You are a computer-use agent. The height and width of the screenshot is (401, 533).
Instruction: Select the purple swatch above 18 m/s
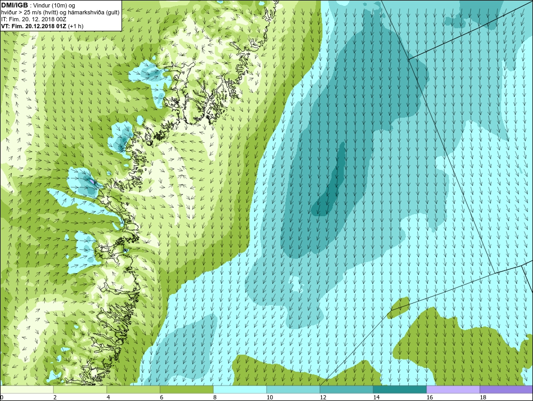[506, 389]
